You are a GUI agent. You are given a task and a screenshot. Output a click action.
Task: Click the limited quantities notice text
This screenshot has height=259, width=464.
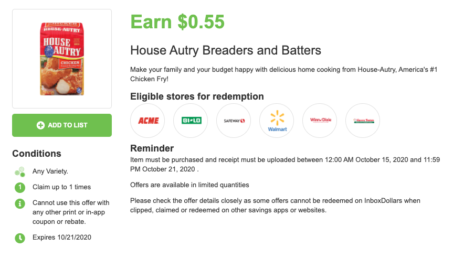click(189, 185)
